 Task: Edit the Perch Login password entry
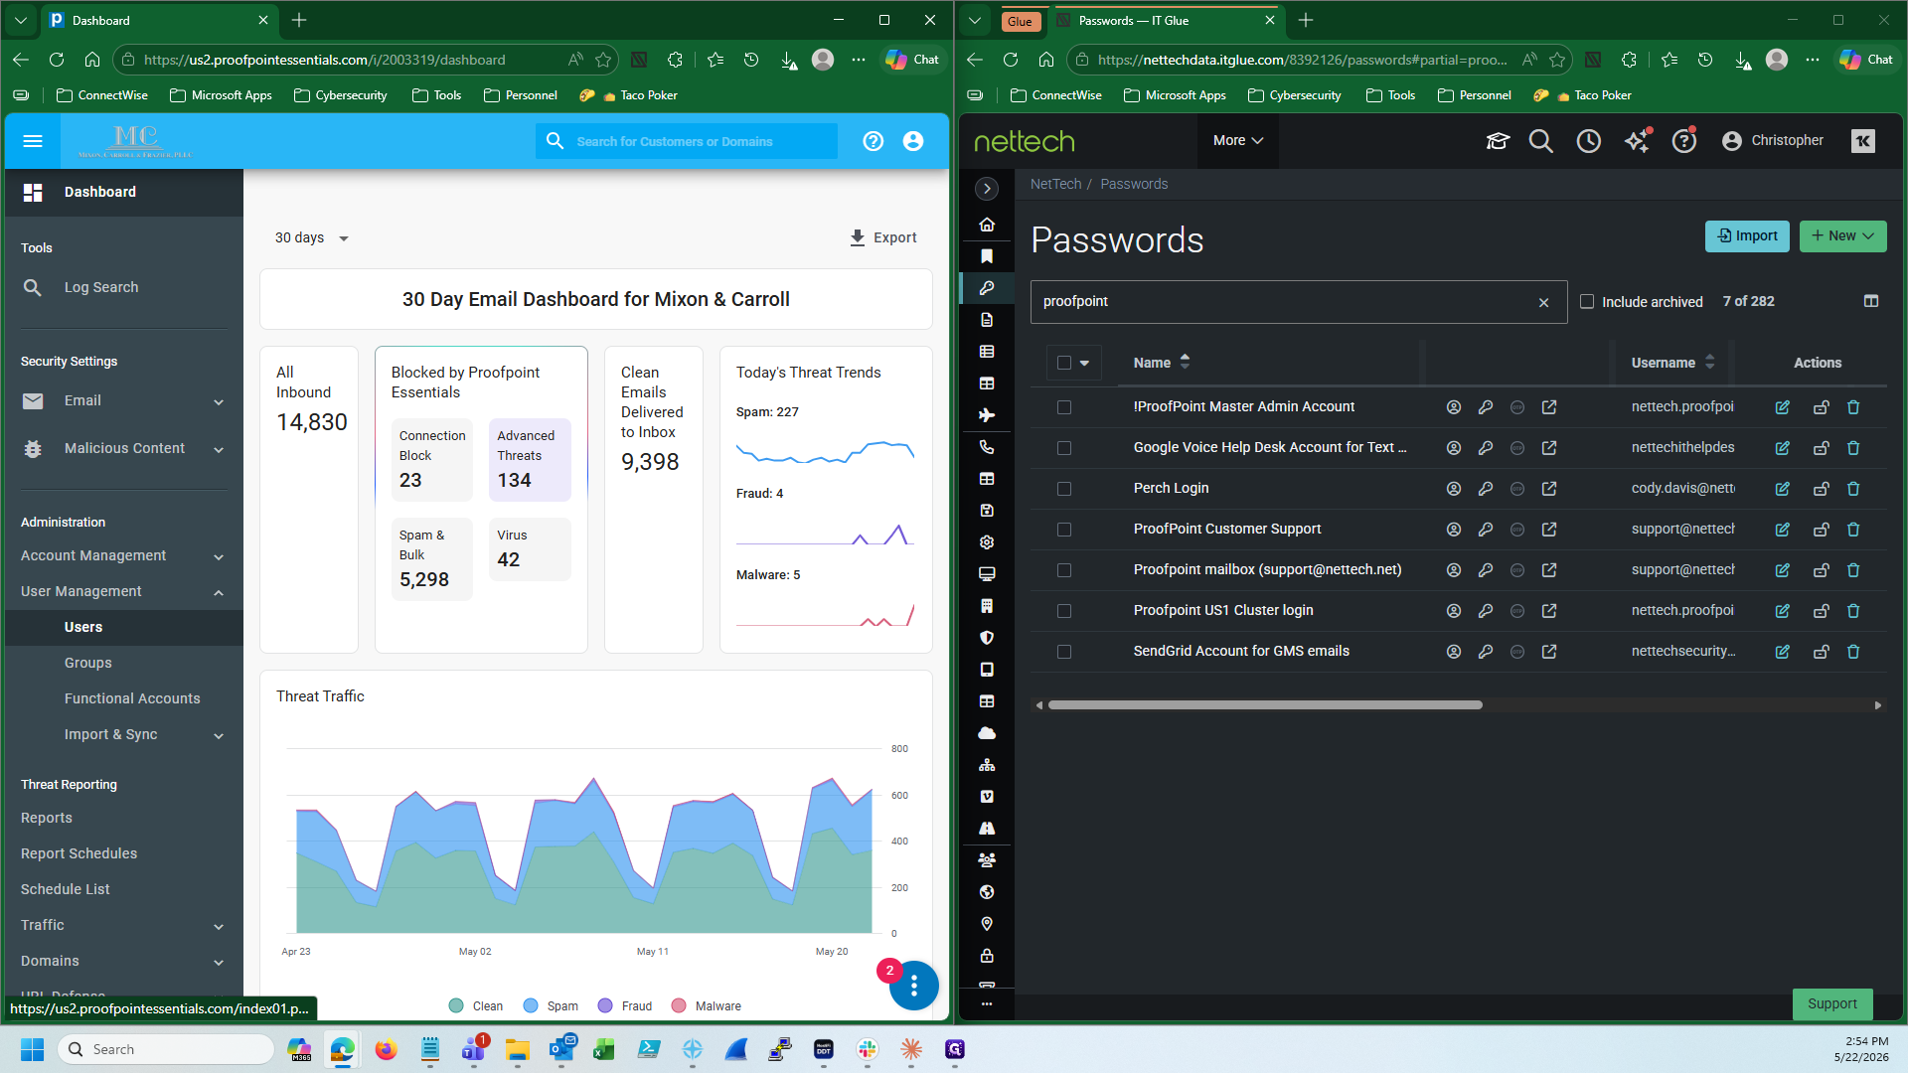point(1783,489)
